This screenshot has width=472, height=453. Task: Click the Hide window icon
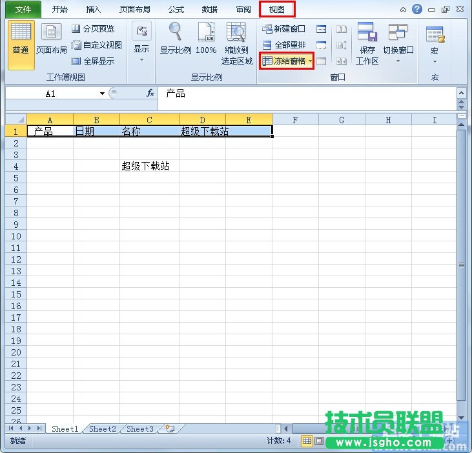click(x=321, y=45)
